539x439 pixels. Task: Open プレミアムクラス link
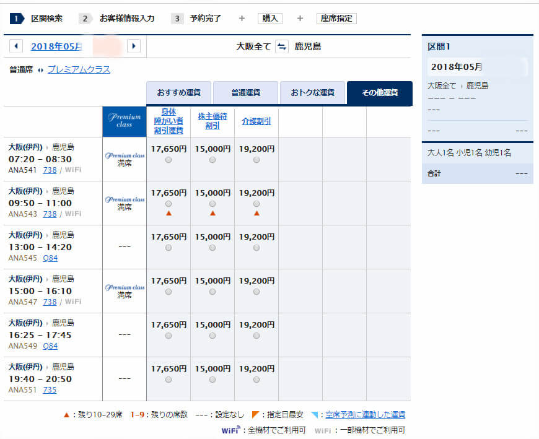pyautogui.click(x=79, y=70)
